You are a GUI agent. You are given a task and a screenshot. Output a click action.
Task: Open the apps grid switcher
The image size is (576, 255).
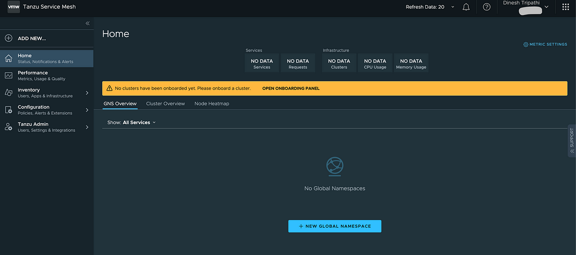(x=565, y=7)
